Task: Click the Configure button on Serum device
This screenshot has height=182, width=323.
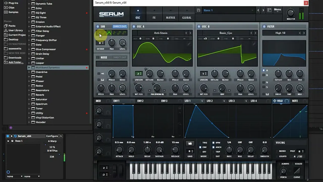Action: coord(52,136)
